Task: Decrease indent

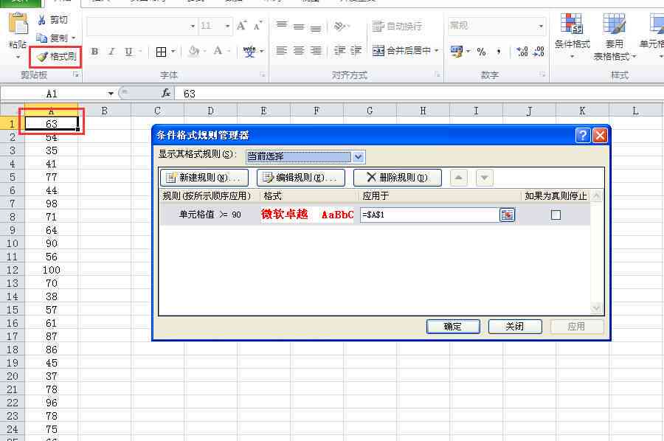Action: (x=339, y=51)
